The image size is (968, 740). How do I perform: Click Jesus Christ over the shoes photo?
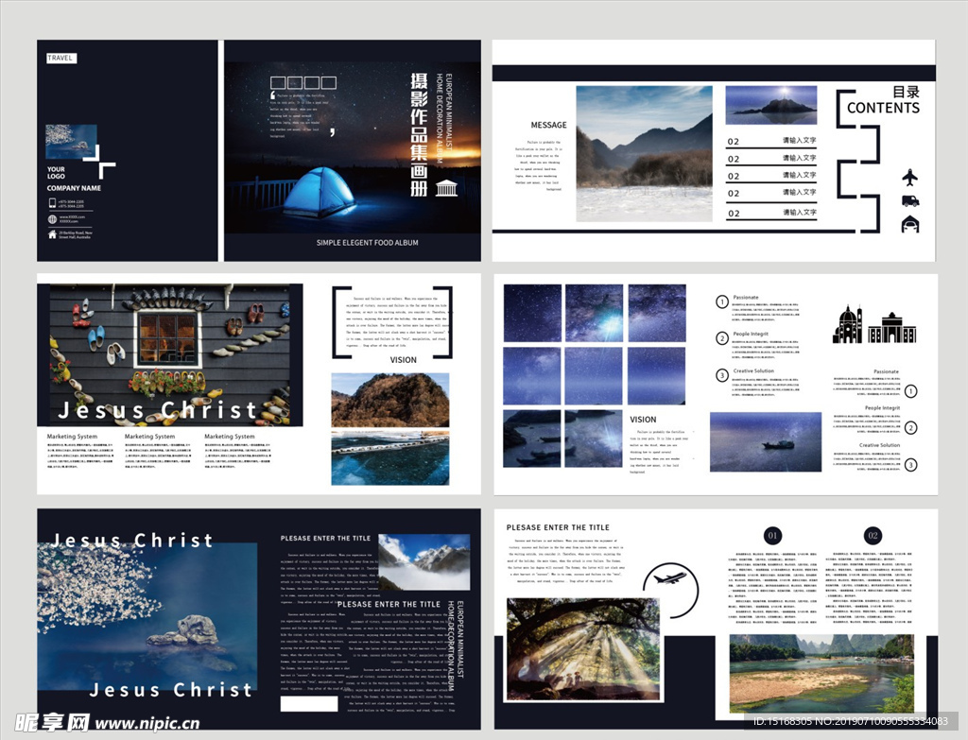158,410
